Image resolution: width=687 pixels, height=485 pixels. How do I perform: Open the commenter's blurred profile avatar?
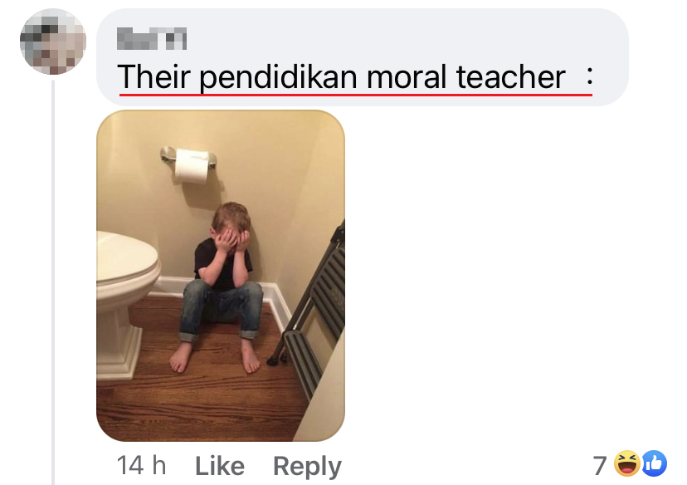(53, 42)
